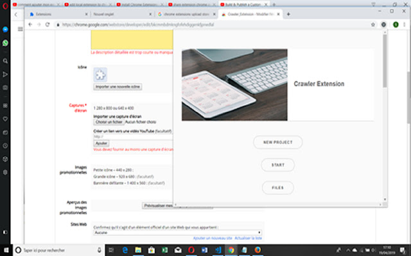Open Mail app from taskbar
Screen dimensions: 411x256
pyautogui.click(x=178, y=250)
